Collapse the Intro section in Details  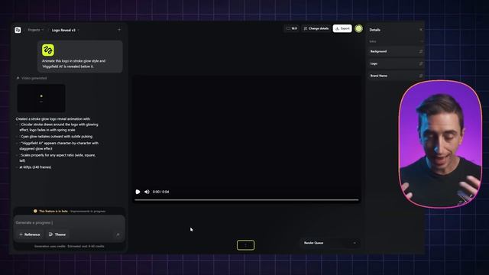pyautogui.click(x=421, y=41)
